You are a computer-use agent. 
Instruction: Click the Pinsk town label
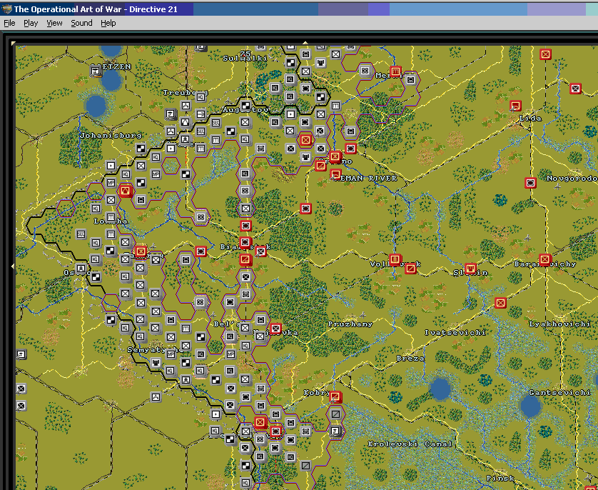(500, 478)
